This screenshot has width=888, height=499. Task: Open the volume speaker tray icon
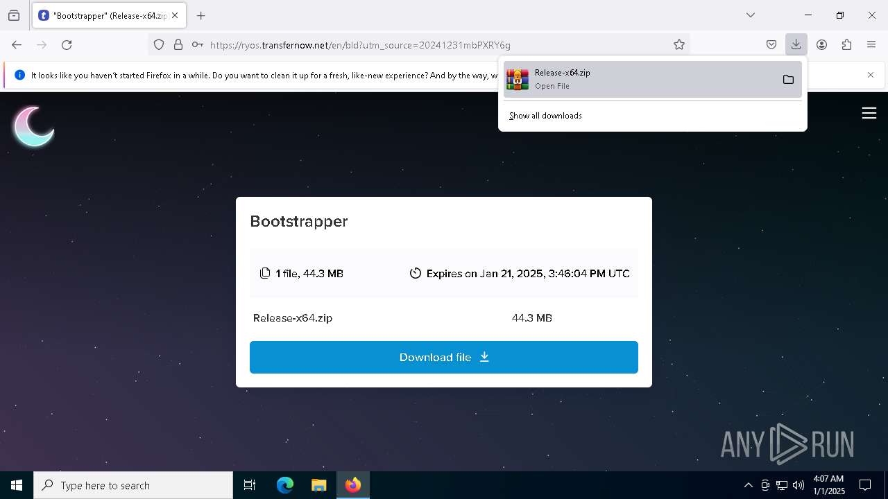point(799,485)
